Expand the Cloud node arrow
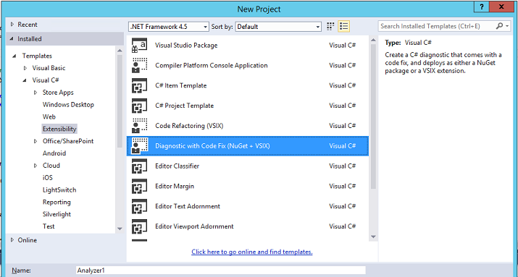 [35, 166]
